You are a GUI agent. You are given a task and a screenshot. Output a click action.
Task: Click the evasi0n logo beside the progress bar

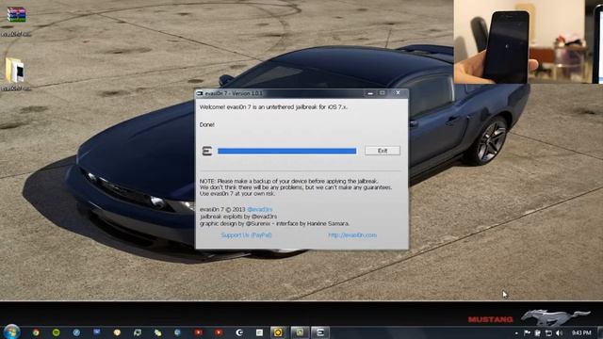[207, 151]
